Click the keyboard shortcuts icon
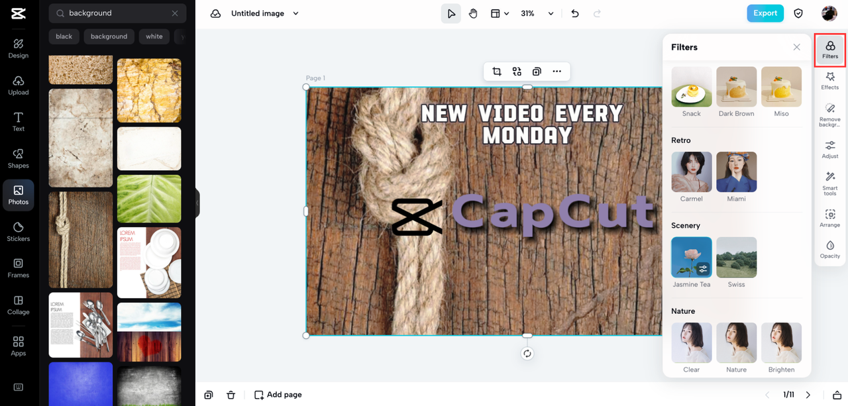 pyautogui.click(x=19, y=387)
